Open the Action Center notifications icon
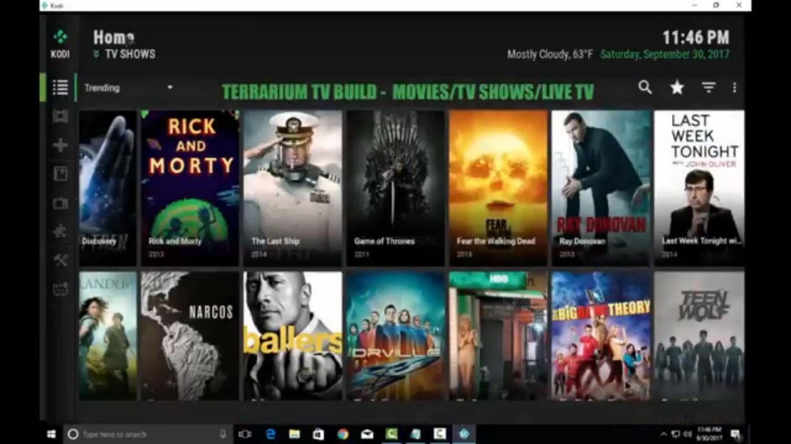The width and height of the screenshot is (791, 444). tap(735, 434)
